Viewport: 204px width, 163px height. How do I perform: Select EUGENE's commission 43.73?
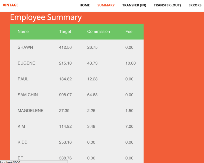tap(92, 63)
